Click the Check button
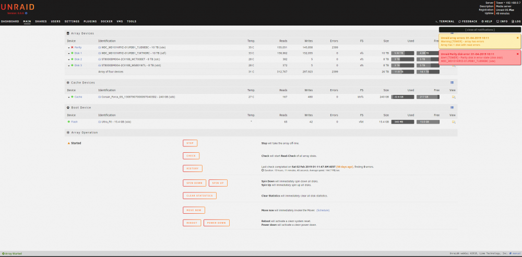This screenshot has width=522, height=257. [x=191, y=155]
